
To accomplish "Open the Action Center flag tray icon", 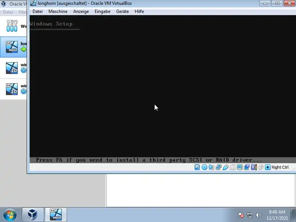I will coord(241,215).
